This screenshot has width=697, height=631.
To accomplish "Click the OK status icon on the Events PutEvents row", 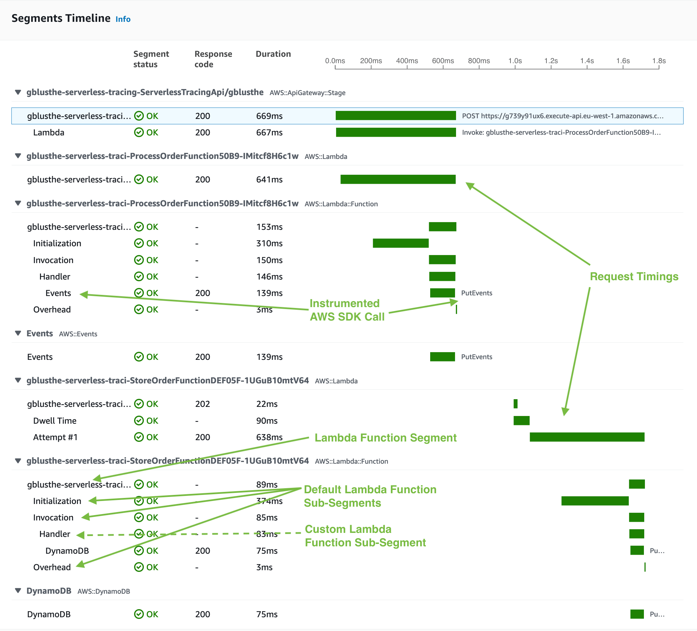I will coord(139,357).
